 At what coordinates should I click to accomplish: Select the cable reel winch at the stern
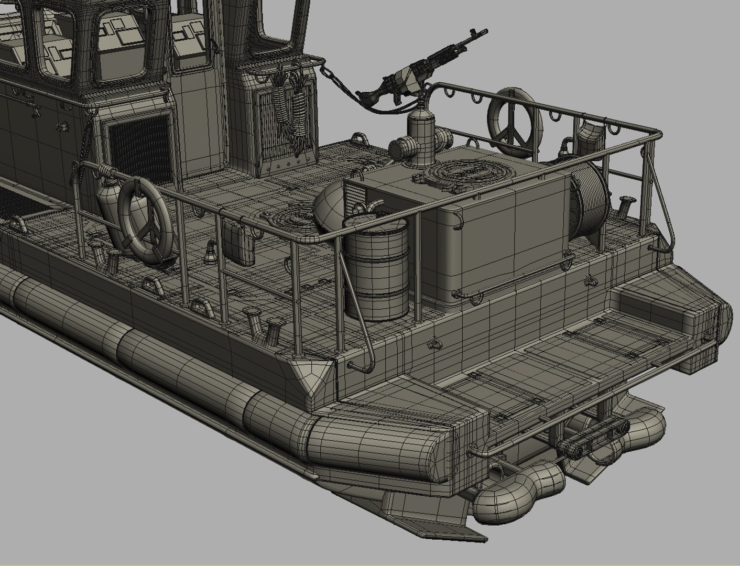pyautogui.click(x=590, y=198)
